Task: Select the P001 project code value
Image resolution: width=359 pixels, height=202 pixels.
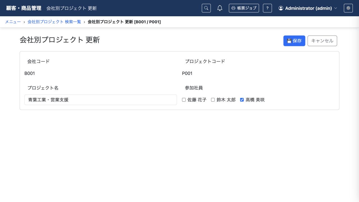Action: [187, 74]
